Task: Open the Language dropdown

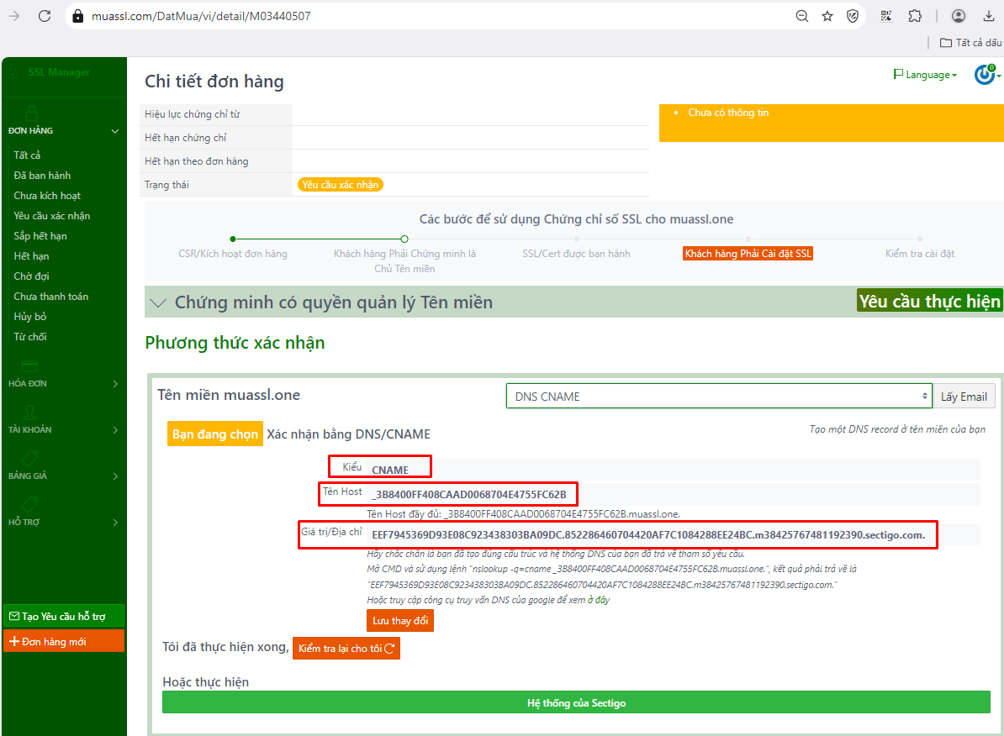Action: pyautogui.click(x=925, y=75)
